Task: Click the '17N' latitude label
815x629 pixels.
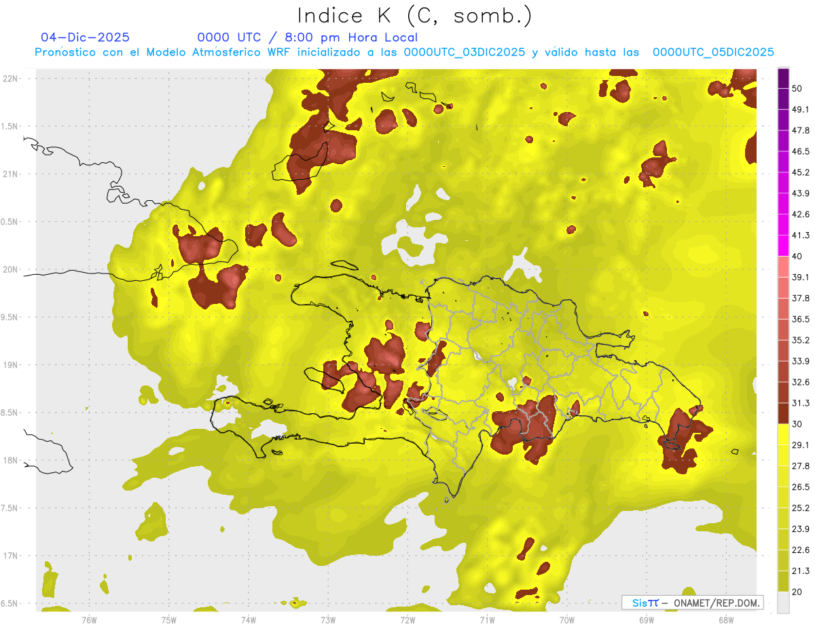Action: [x=10, y=556]
